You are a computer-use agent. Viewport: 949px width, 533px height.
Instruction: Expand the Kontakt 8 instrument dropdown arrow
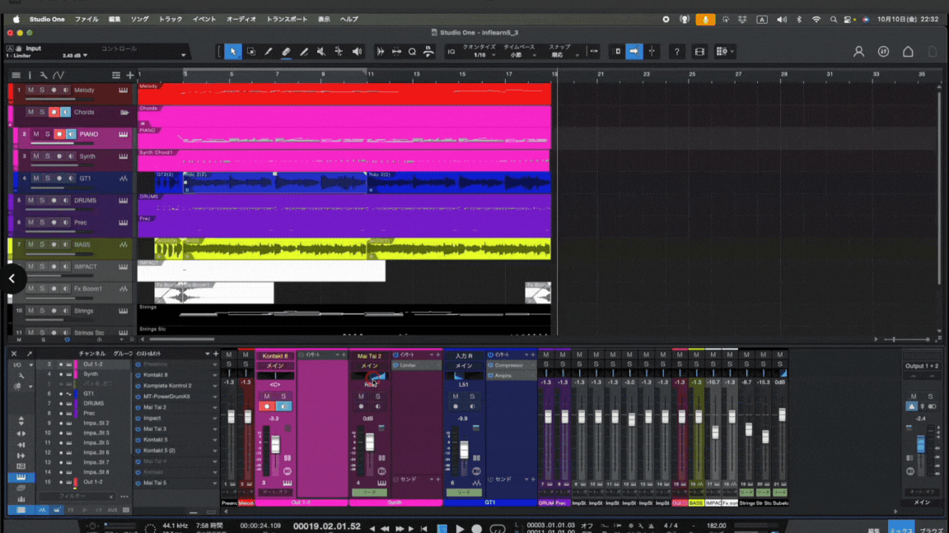point(215,375)
